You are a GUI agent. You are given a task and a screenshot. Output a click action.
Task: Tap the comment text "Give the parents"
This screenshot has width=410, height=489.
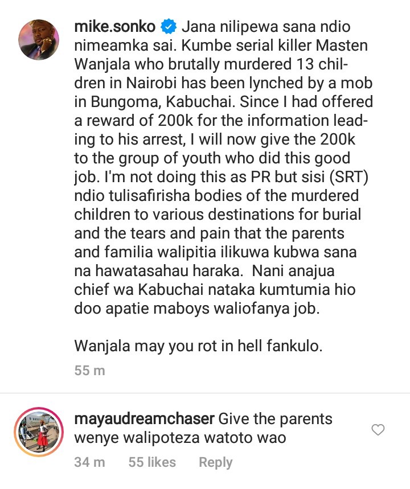275,419
